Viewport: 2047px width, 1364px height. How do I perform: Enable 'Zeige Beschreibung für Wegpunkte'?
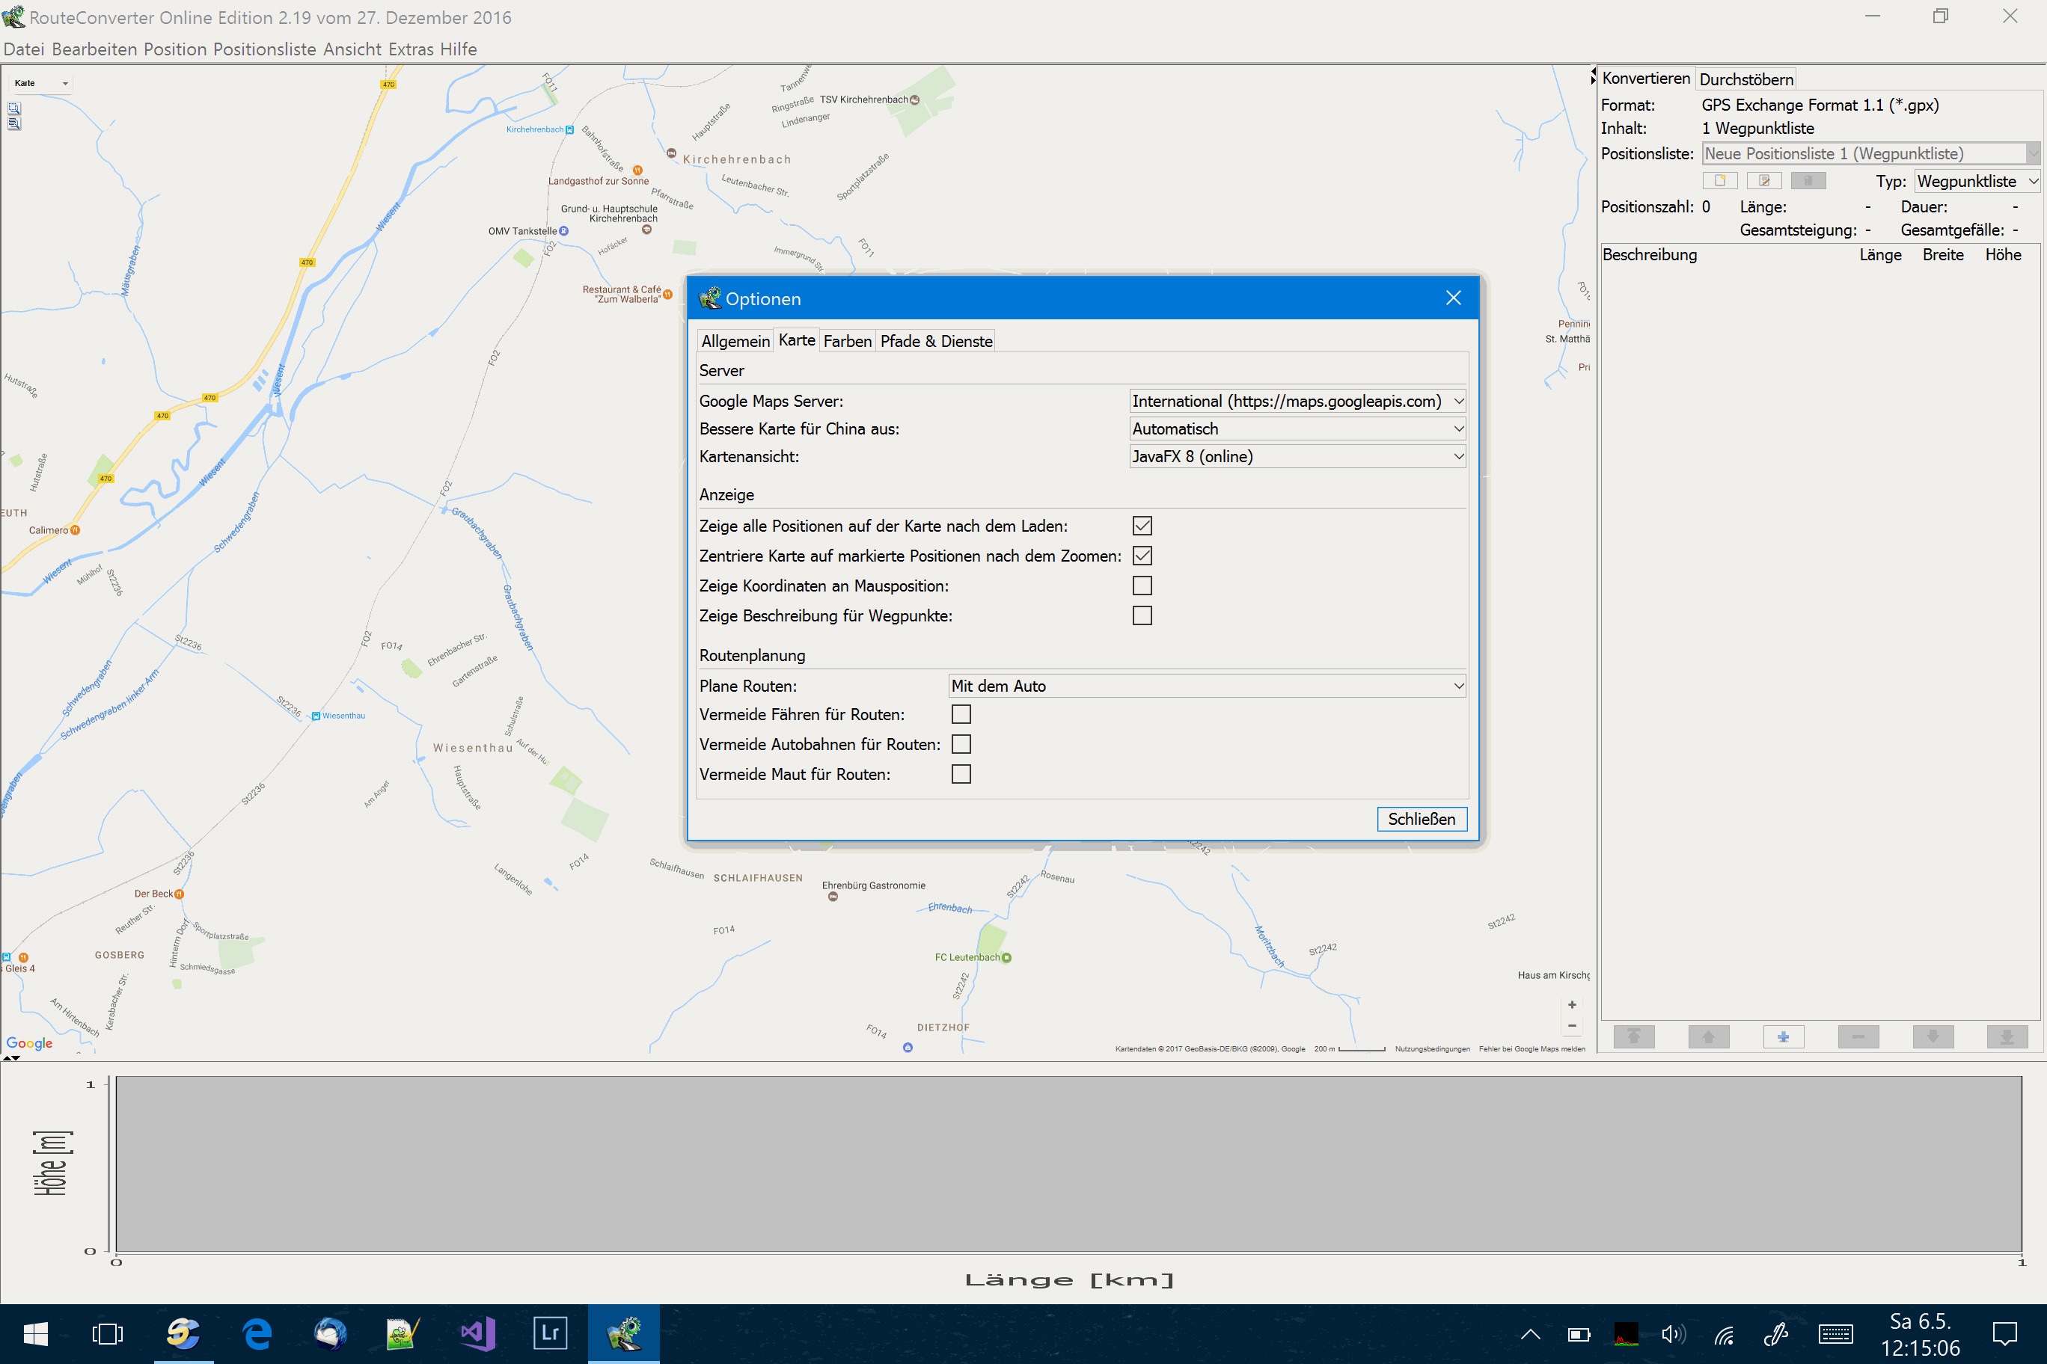tap(1142, 616)
